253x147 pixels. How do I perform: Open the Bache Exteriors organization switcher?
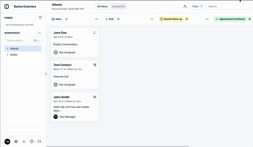(x=26, y=6)
